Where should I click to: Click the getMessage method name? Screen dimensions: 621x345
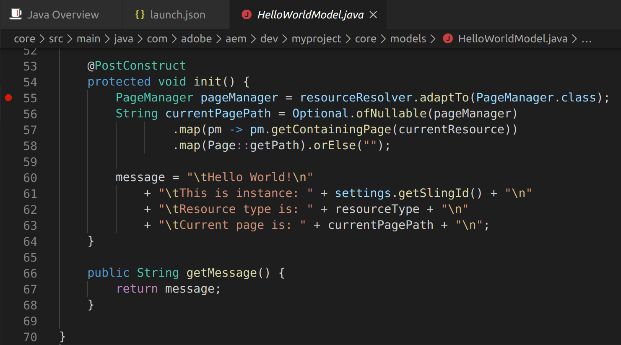(221, 273)
